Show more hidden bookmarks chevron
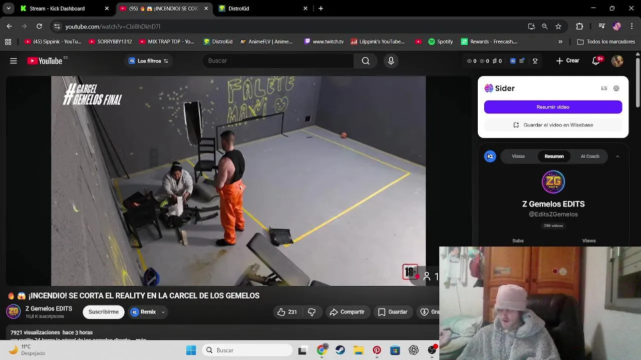This screenshot has height=360, width=641. click(x=560, y=42)
